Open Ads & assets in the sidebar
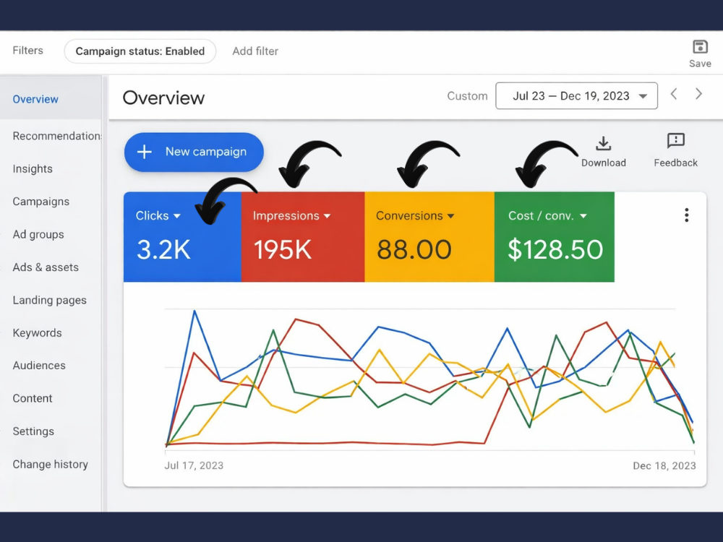Image resolution: width=723 pixels, height=542 pixels. click(x=46, y=267)
